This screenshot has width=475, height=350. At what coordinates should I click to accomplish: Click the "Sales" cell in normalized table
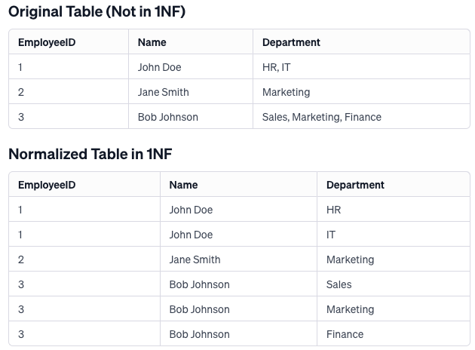[339, 284]
